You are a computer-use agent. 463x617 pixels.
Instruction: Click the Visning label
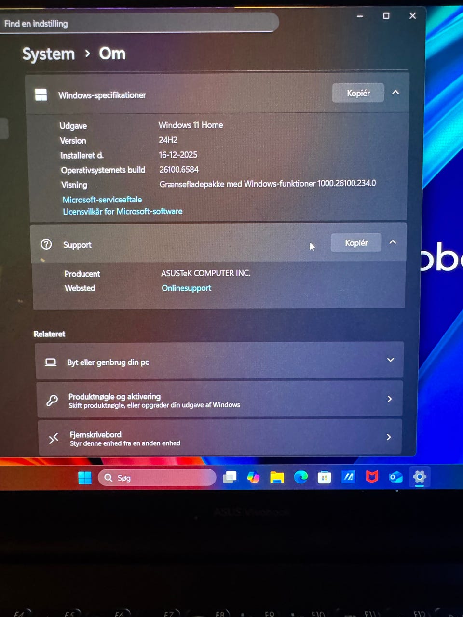tap(74, 185)
